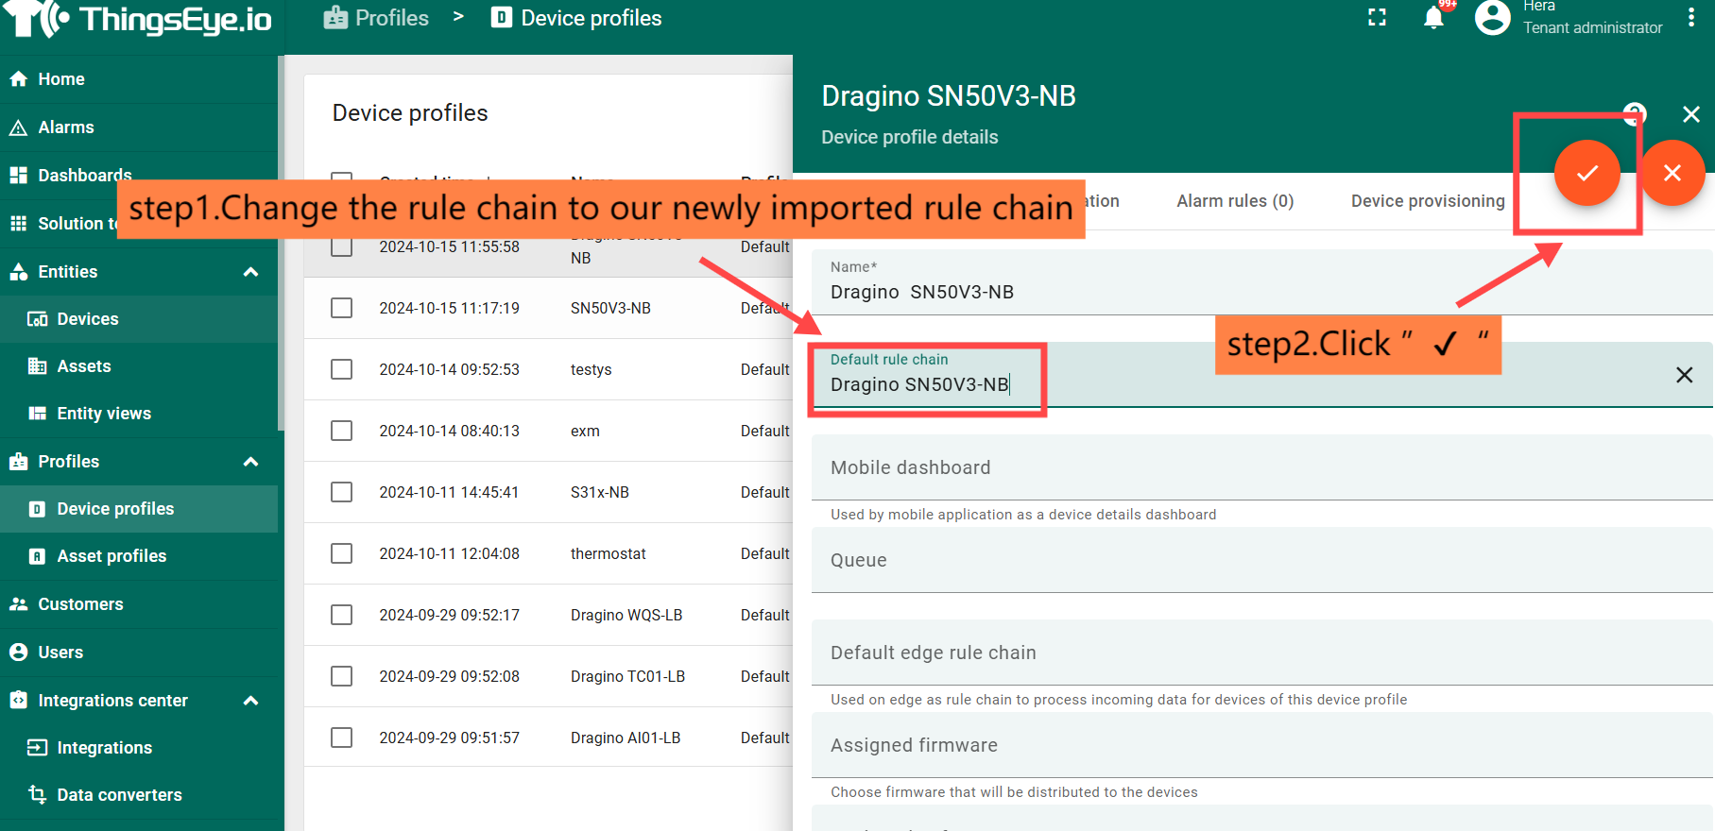Select the testys profile checkbox

coord(342,369)
